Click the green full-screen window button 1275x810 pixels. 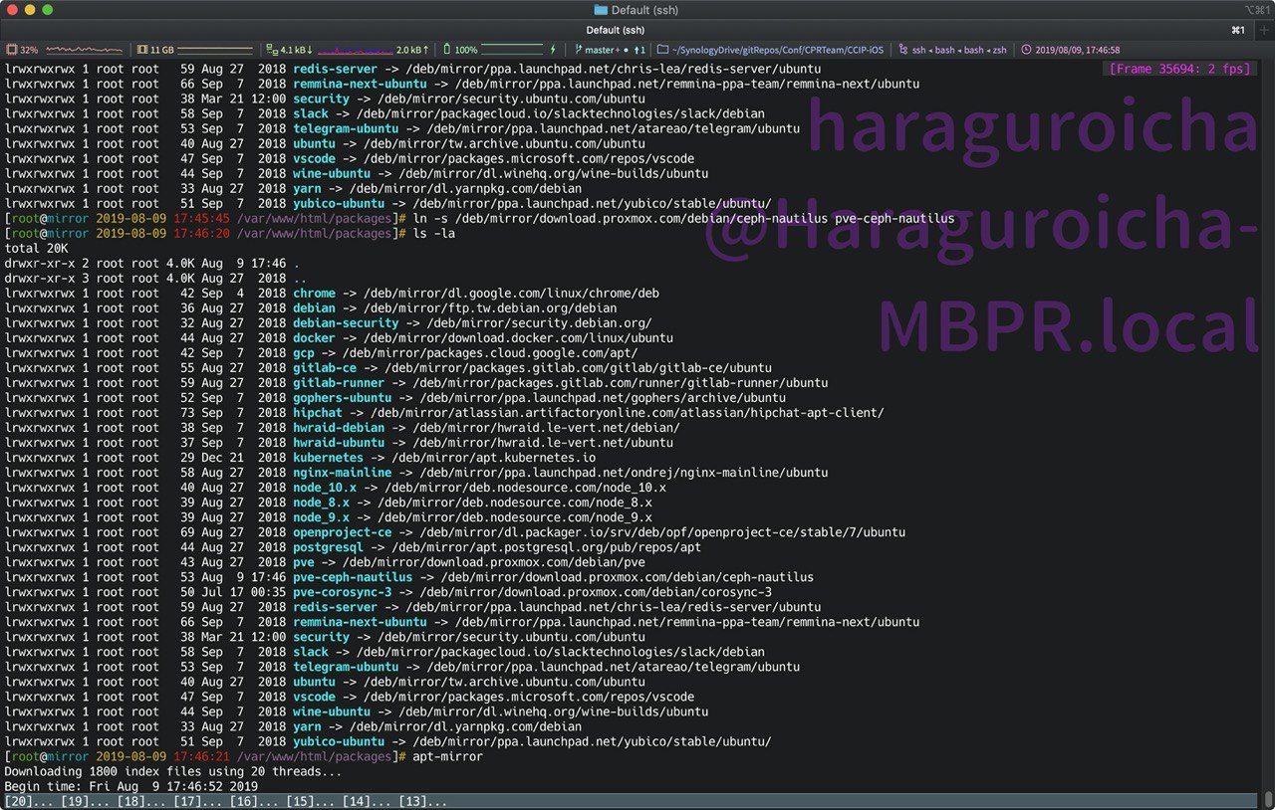(x=48, y=10)
